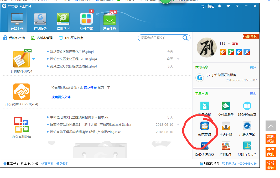
Task: Launch 计价软件GBQ4 icon
Action: coord(22,59)
